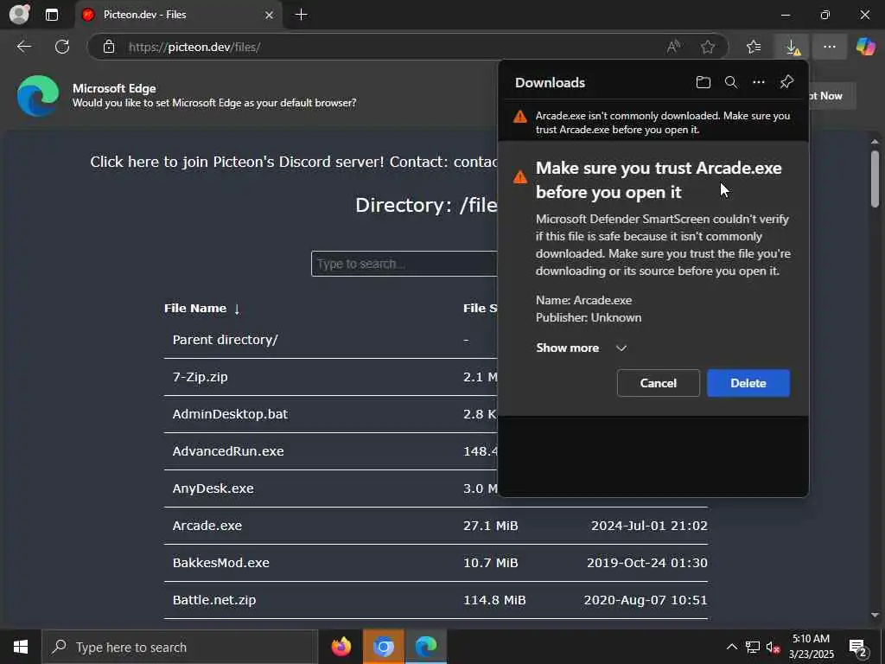The height and width of the screenshot is (664, 885).
Task: Launch Firefox from the taskbar
Action: click(x=341, y=647)
